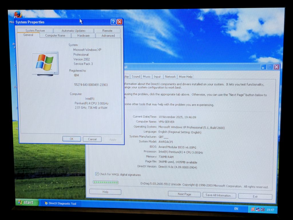Open the network connection tray icon
The width and height of the screenshot is (293, 220).
[x=258, y=209]
